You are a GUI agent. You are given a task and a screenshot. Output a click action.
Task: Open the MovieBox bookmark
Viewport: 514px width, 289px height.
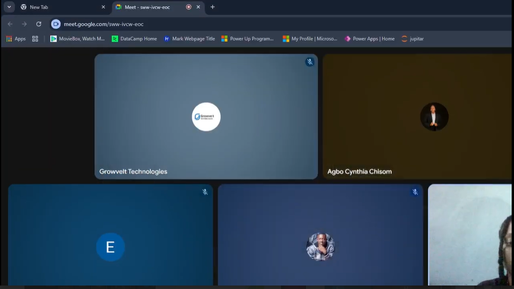coord(78,39)
